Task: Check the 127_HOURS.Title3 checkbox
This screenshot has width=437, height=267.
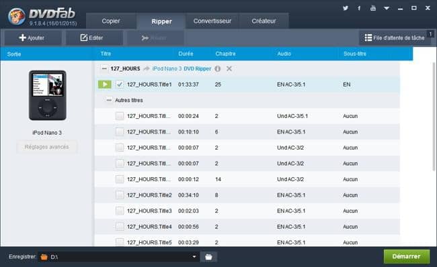Action: pos(120,211)
